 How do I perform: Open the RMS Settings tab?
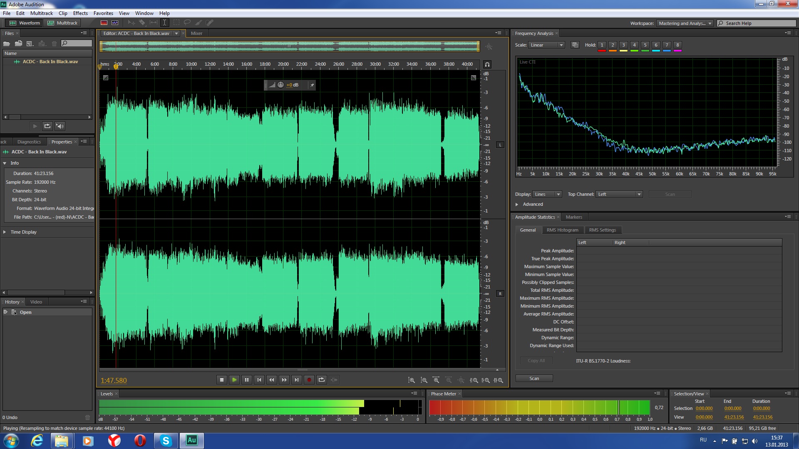click(x=602, y=230)
